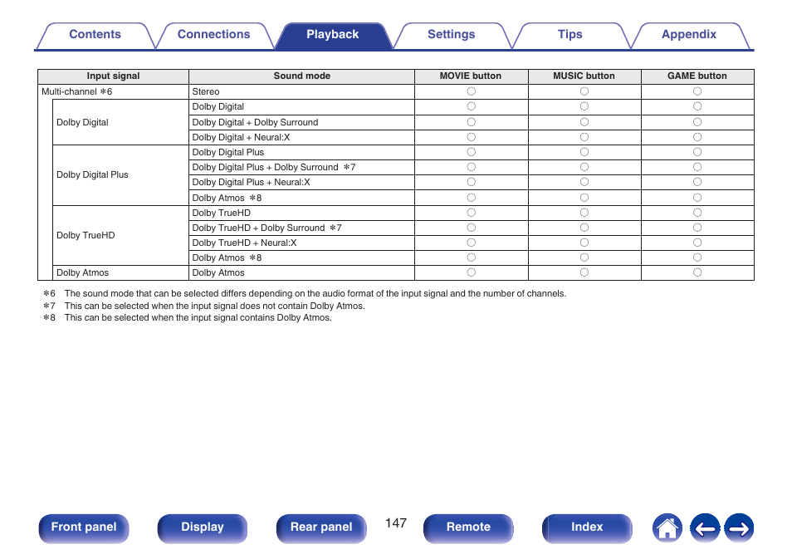Click footnote *7 about no Dolby Atmos
Viewport: 792px width, 559px height.
203,306
